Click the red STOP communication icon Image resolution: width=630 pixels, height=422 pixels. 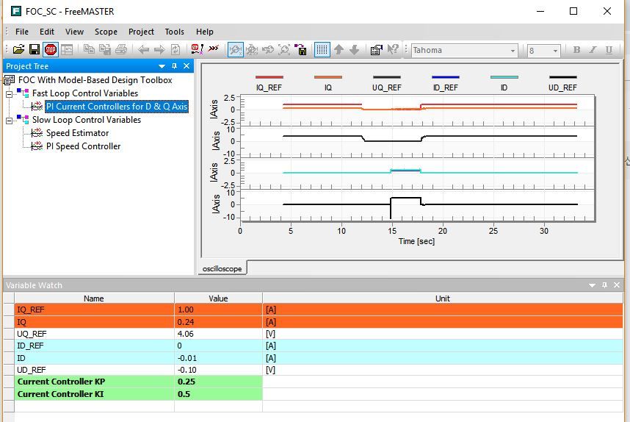point(51,50)
